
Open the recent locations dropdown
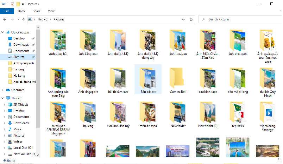(18, 19)
